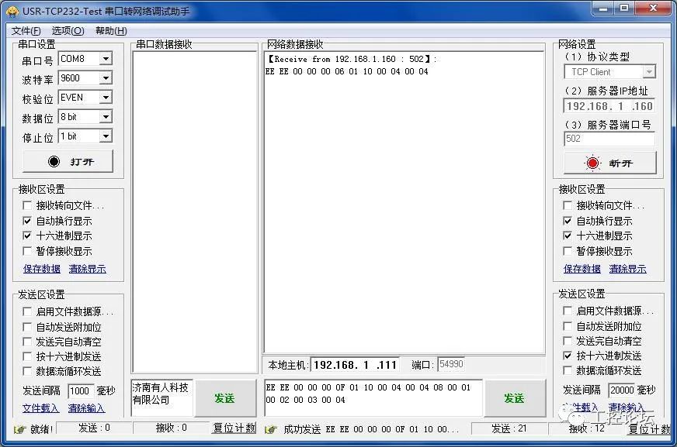
Task: Click network 保存数据 link
Action: pos(582,269)
